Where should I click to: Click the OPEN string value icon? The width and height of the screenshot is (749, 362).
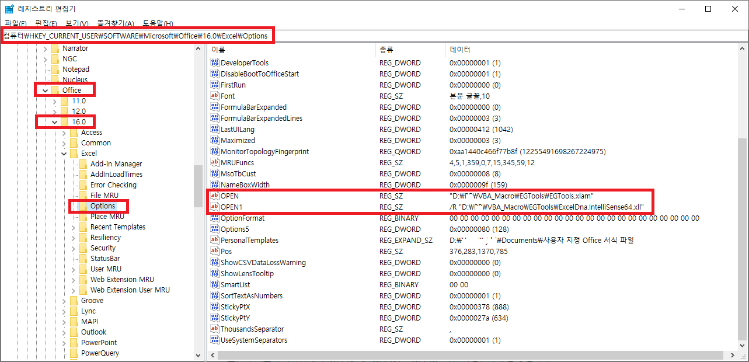(214, 196)
